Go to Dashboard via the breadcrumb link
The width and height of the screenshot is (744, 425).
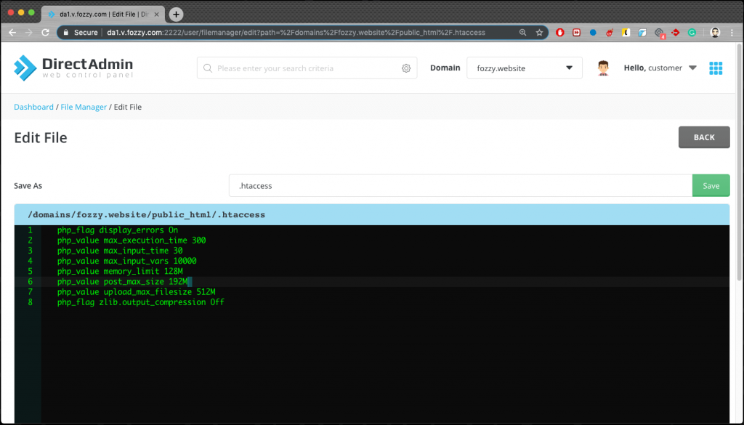tap(33, 107)
